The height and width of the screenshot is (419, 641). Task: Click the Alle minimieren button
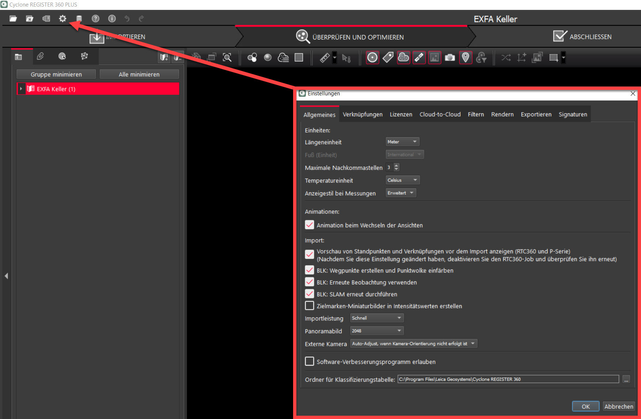click(x=139, y=74)
